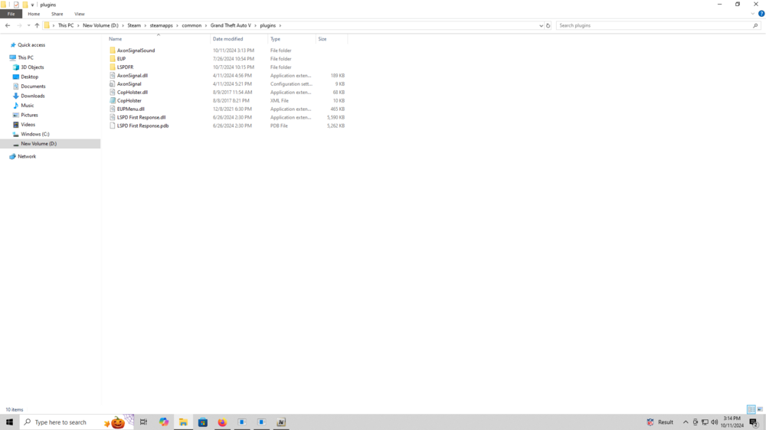The image size is (766, 430).
Task: Click the 5,590 KB size cell
Action: pyautogui.click(x=336, y=117)
